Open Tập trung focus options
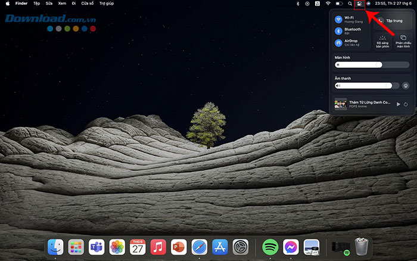Screen dimensions: 417x261 (x=393, y=20)
